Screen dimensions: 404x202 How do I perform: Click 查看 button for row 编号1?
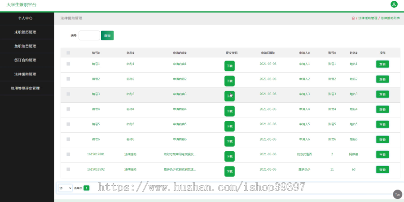coord(382,64)
